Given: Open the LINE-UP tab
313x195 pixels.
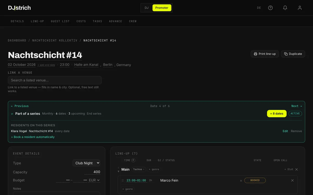Looking at the screenshot, I should [37, 21].
